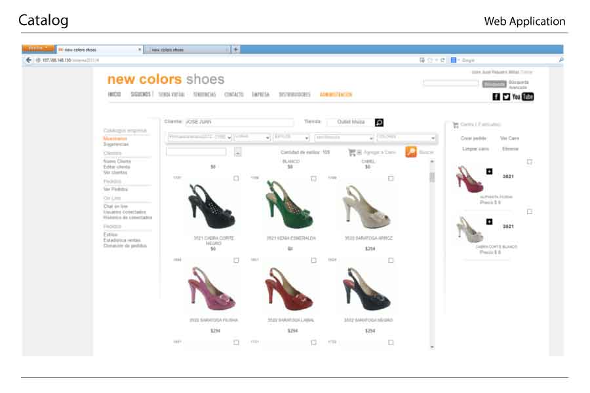The height and width of the screenshot is (393, 590).
Task: Click the Cliente field showing JOSE JUAN
Action: [x=239, y=122]
